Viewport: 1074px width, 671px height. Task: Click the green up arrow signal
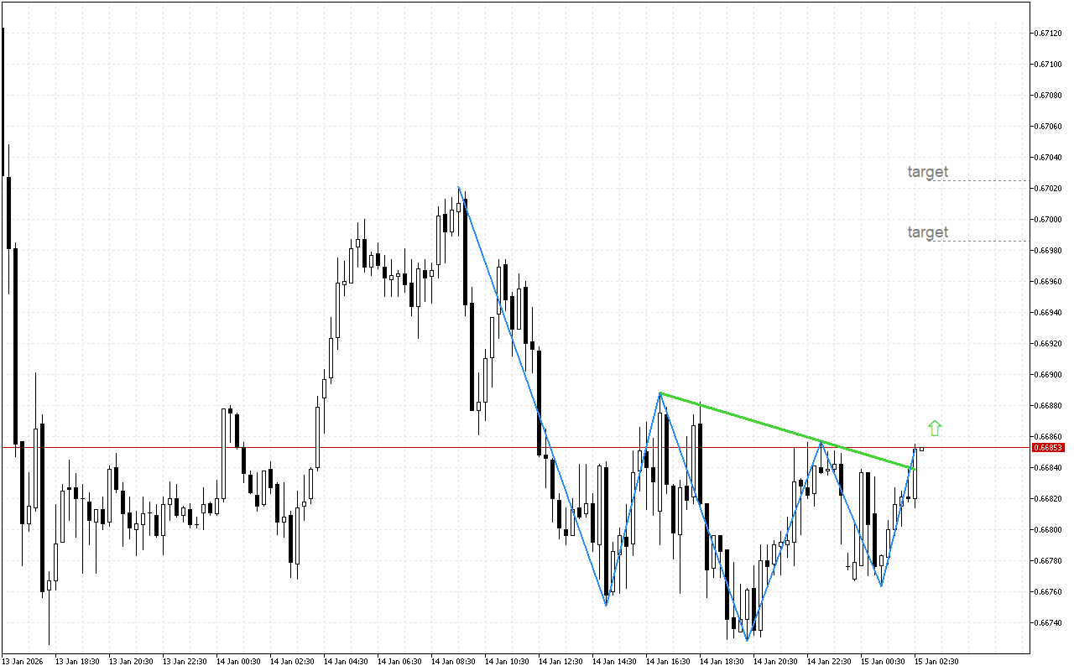coord(935,429)
